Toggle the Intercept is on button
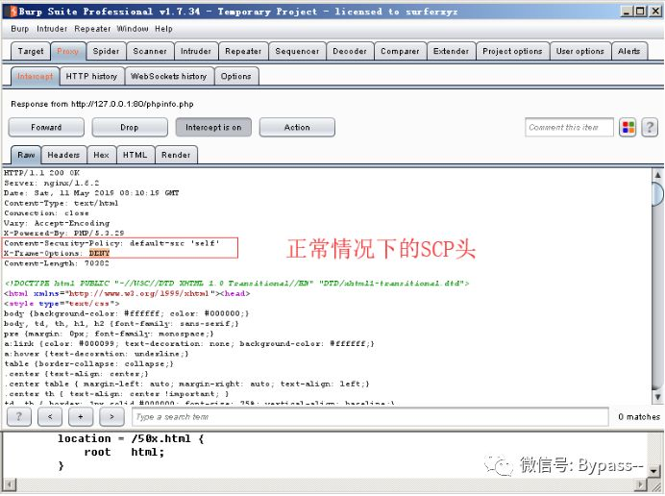 [213, 127]
